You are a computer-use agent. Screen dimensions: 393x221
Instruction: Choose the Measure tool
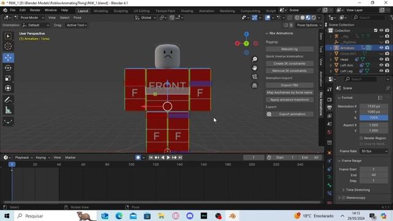[x=8, y=110]
